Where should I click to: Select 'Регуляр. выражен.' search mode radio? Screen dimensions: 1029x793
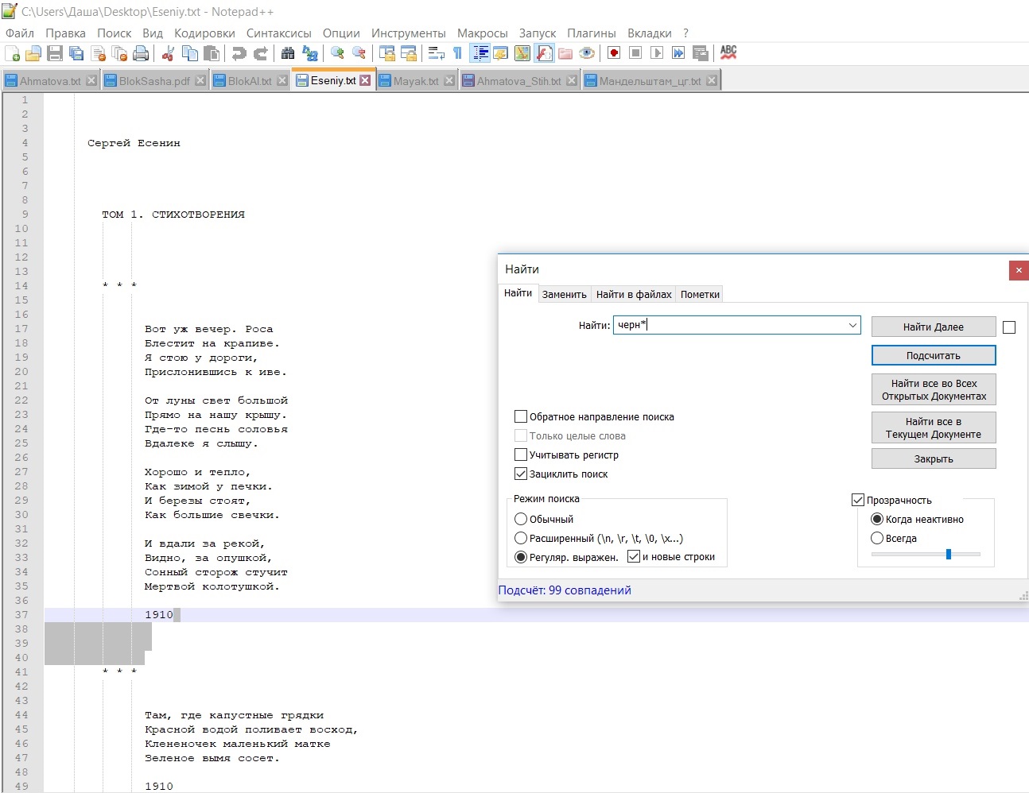point(521,557)
